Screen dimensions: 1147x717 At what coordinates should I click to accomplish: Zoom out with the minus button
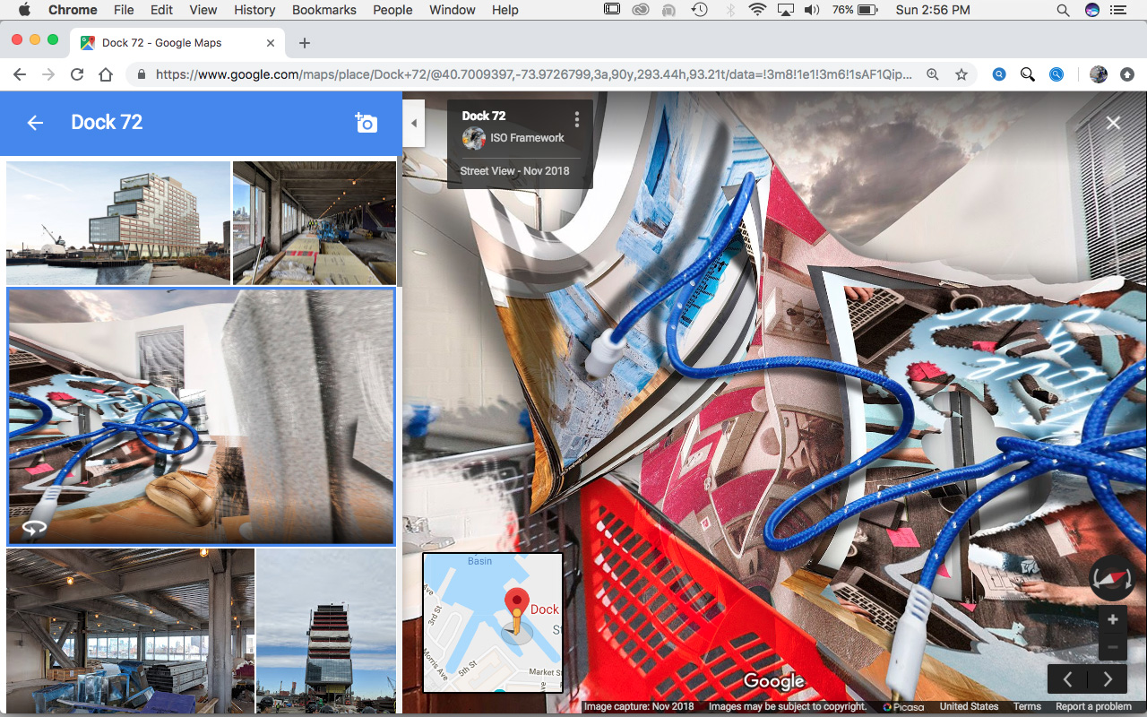click(1112, 647)
